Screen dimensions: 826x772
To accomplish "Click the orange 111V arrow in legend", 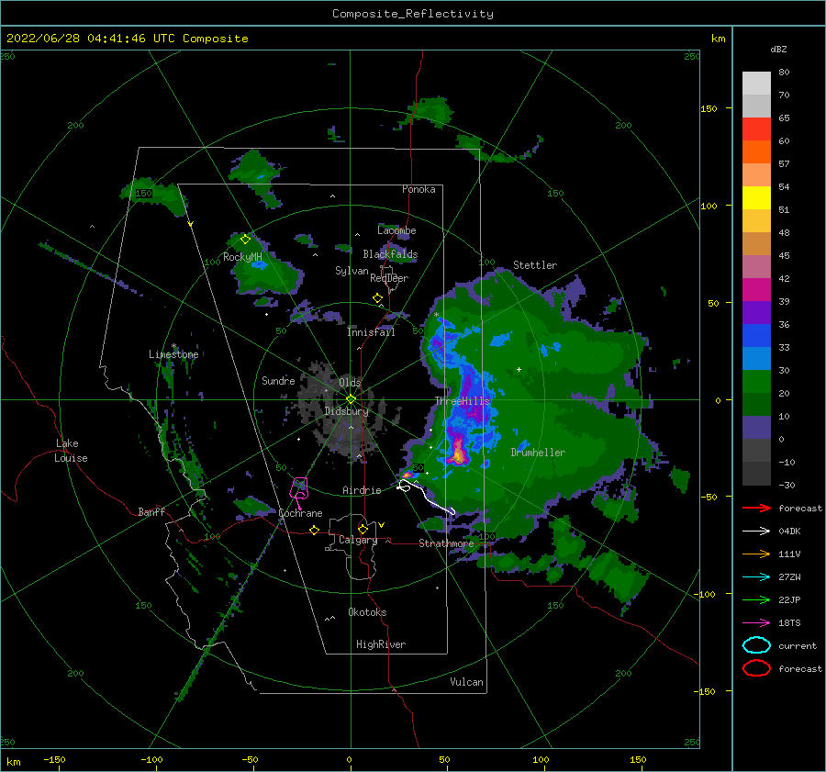I will click(756, 554).
